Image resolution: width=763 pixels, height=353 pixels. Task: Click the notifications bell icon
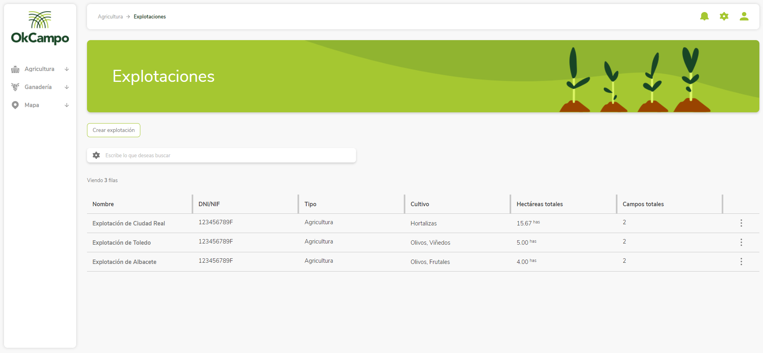[704, 16]
